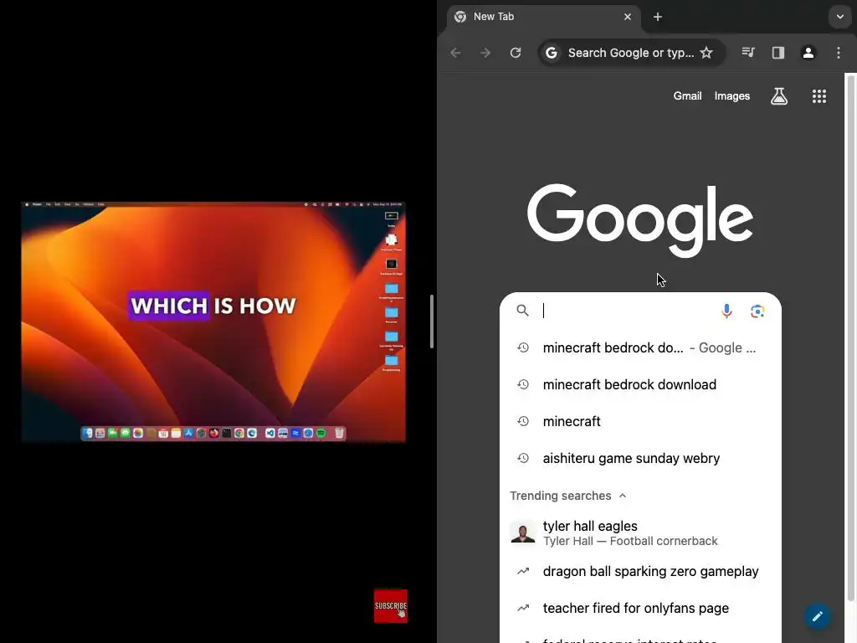Reload the page with the refresh icon
This screenshot has height=643, width=857.
point(516,53)
